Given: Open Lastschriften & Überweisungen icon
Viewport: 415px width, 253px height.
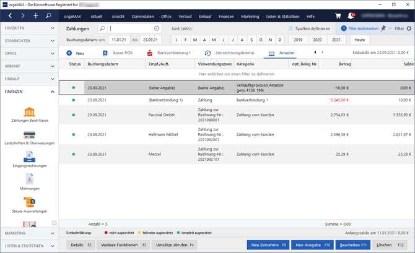Looking at the screenshot, I should point(29,135).
